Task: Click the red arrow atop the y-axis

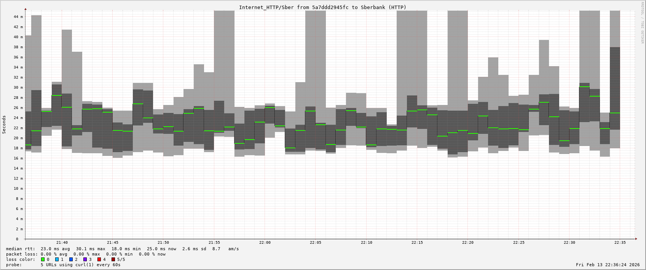Action: tap(26, 9)
